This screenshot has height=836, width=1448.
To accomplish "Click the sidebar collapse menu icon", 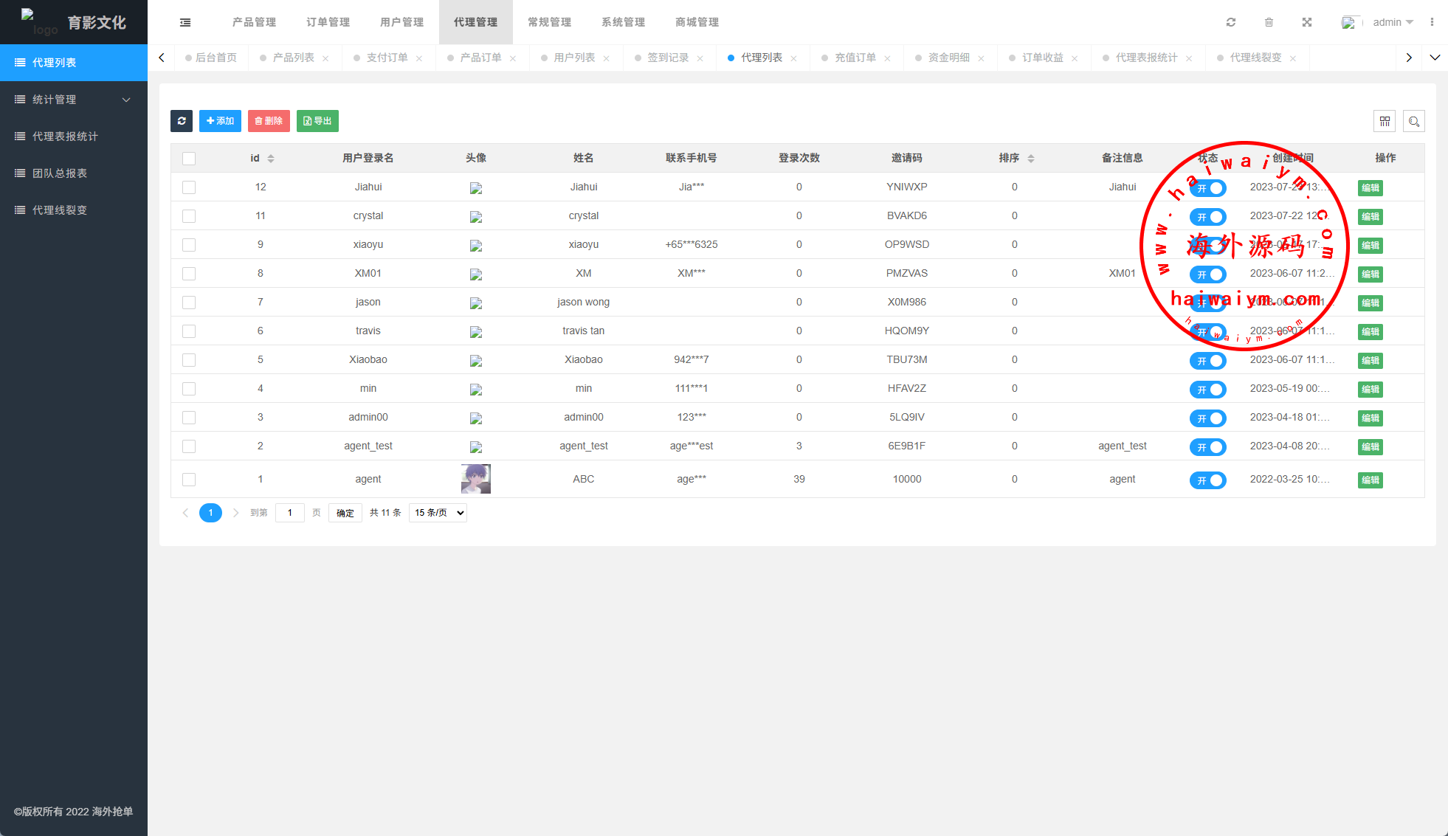I will 185,22.
